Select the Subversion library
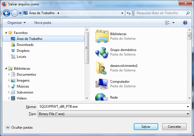The image size is (194, 136). 25,92
